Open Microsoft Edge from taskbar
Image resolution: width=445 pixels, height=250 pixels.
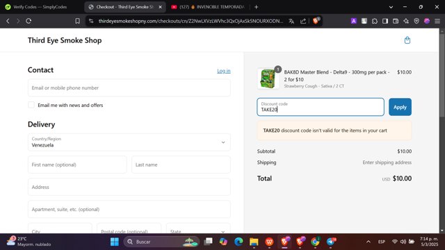click(238, 242)
